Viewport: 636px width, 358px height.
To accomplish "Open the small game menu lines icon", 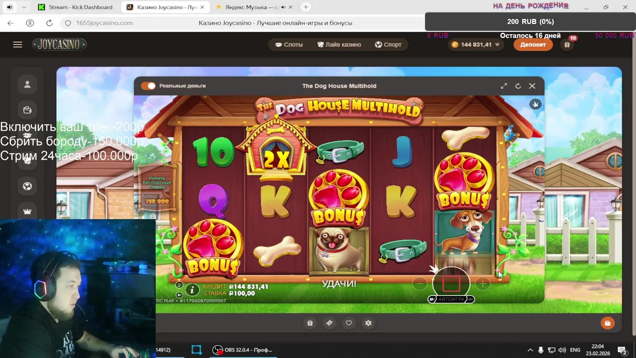I will click(x=179, y=285).
